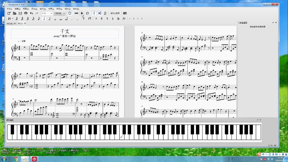Viewport: 288px width, 162px height.
Task: Select voice 3 button
Action: click(138, 19)
